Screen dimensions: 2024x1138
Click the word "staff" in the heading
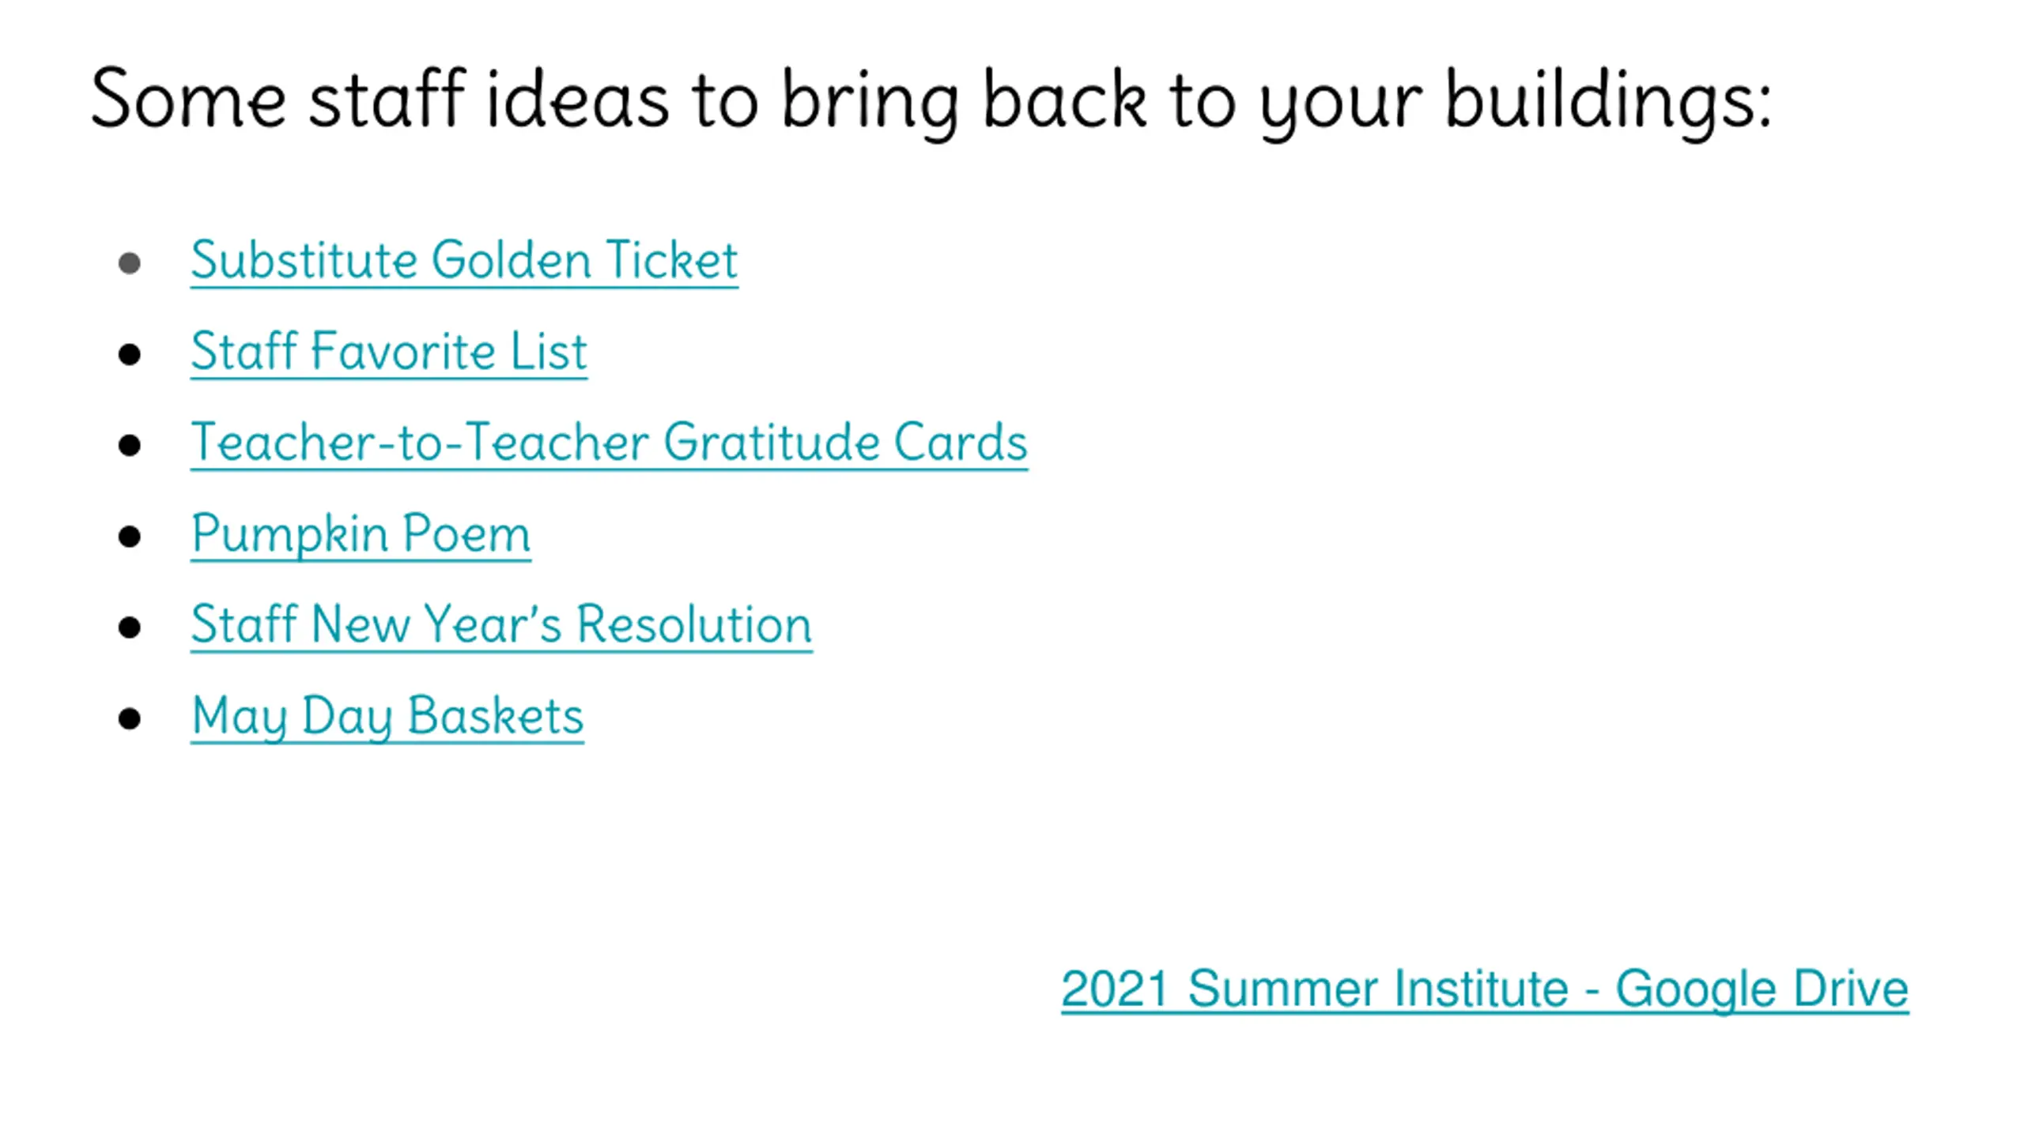coord(387,98)
